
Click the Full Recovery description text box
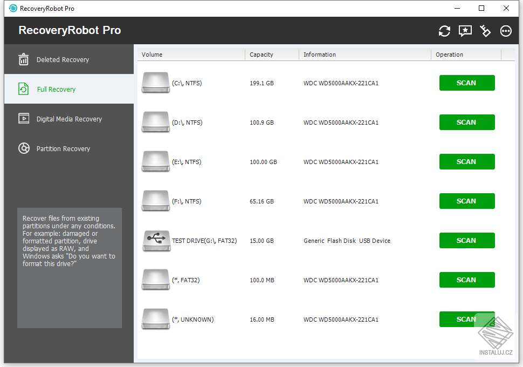pos(70,268)
